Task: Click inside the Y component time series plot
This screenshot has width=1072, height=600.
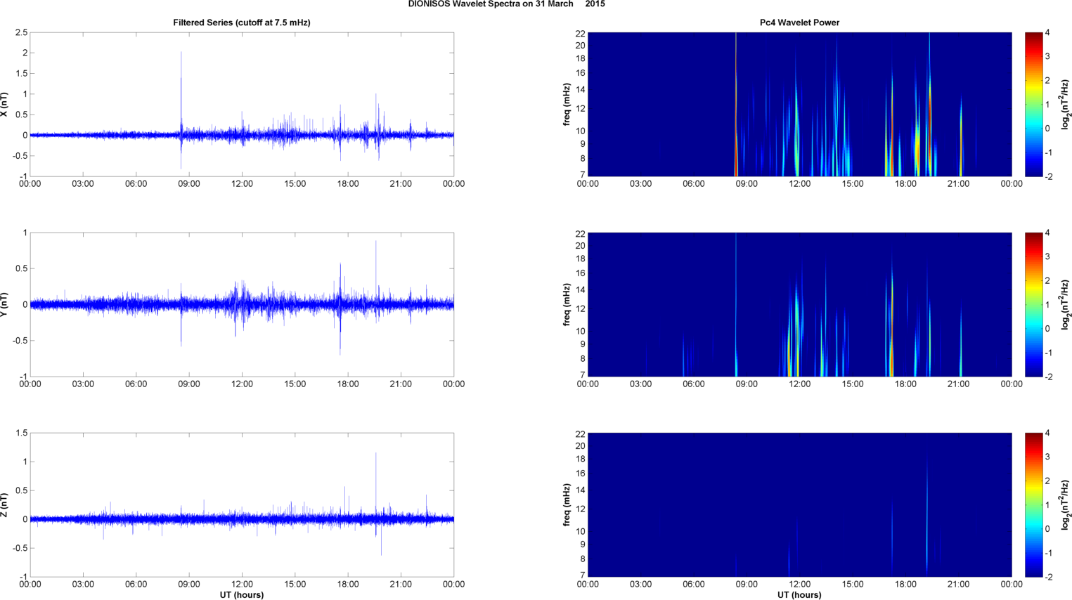Action: pos(242,304)
